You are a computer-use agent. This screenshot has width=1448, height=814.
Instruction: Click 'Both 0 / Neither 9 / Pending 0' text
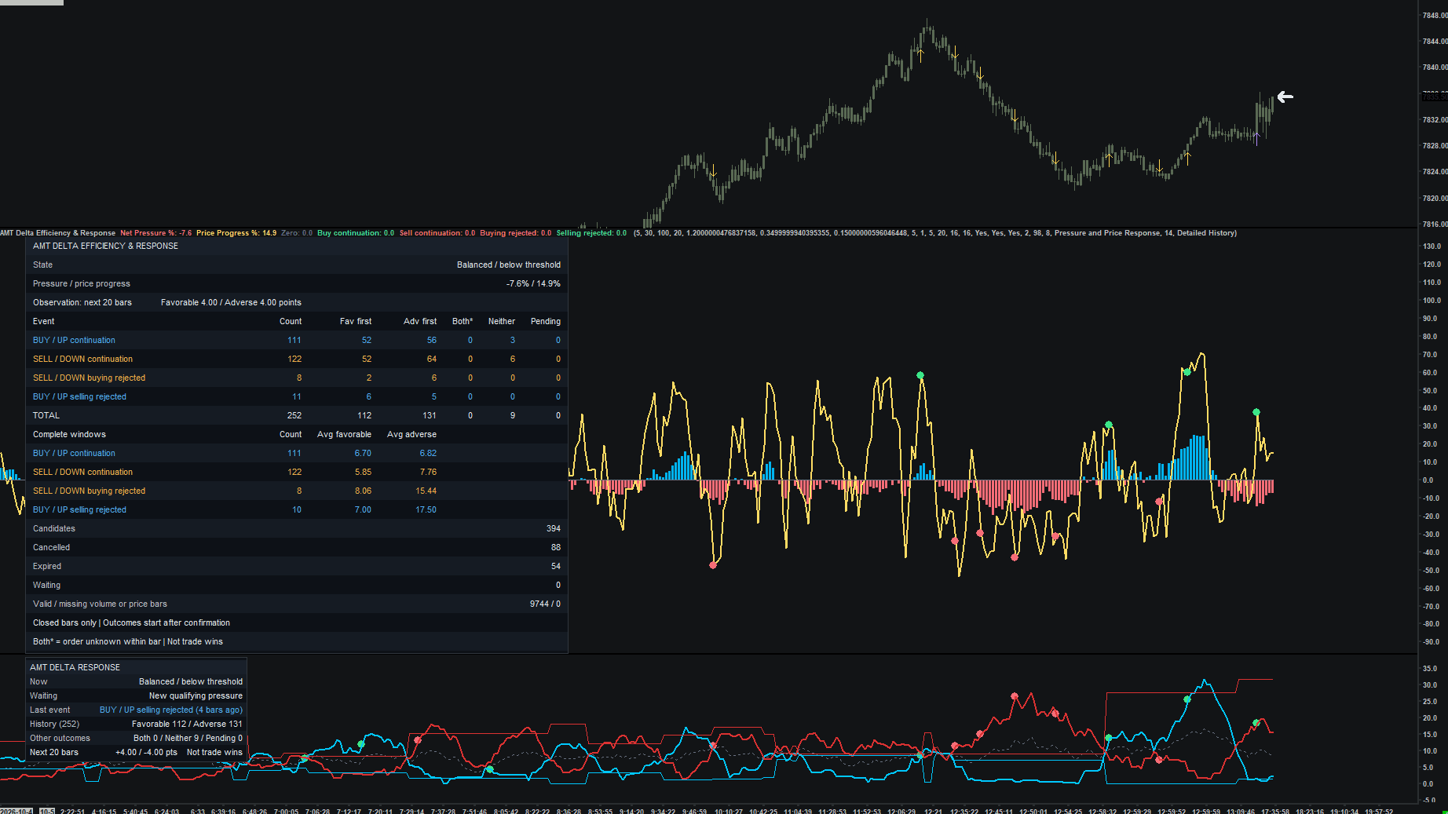188,738
